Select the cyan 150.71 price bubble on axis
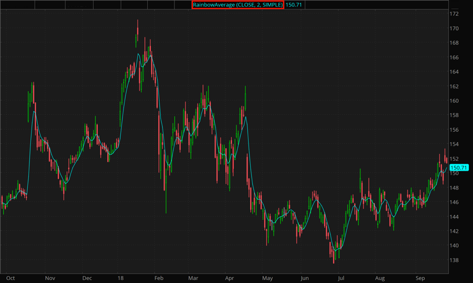This screenshot has width=473, height=283. 458,167
